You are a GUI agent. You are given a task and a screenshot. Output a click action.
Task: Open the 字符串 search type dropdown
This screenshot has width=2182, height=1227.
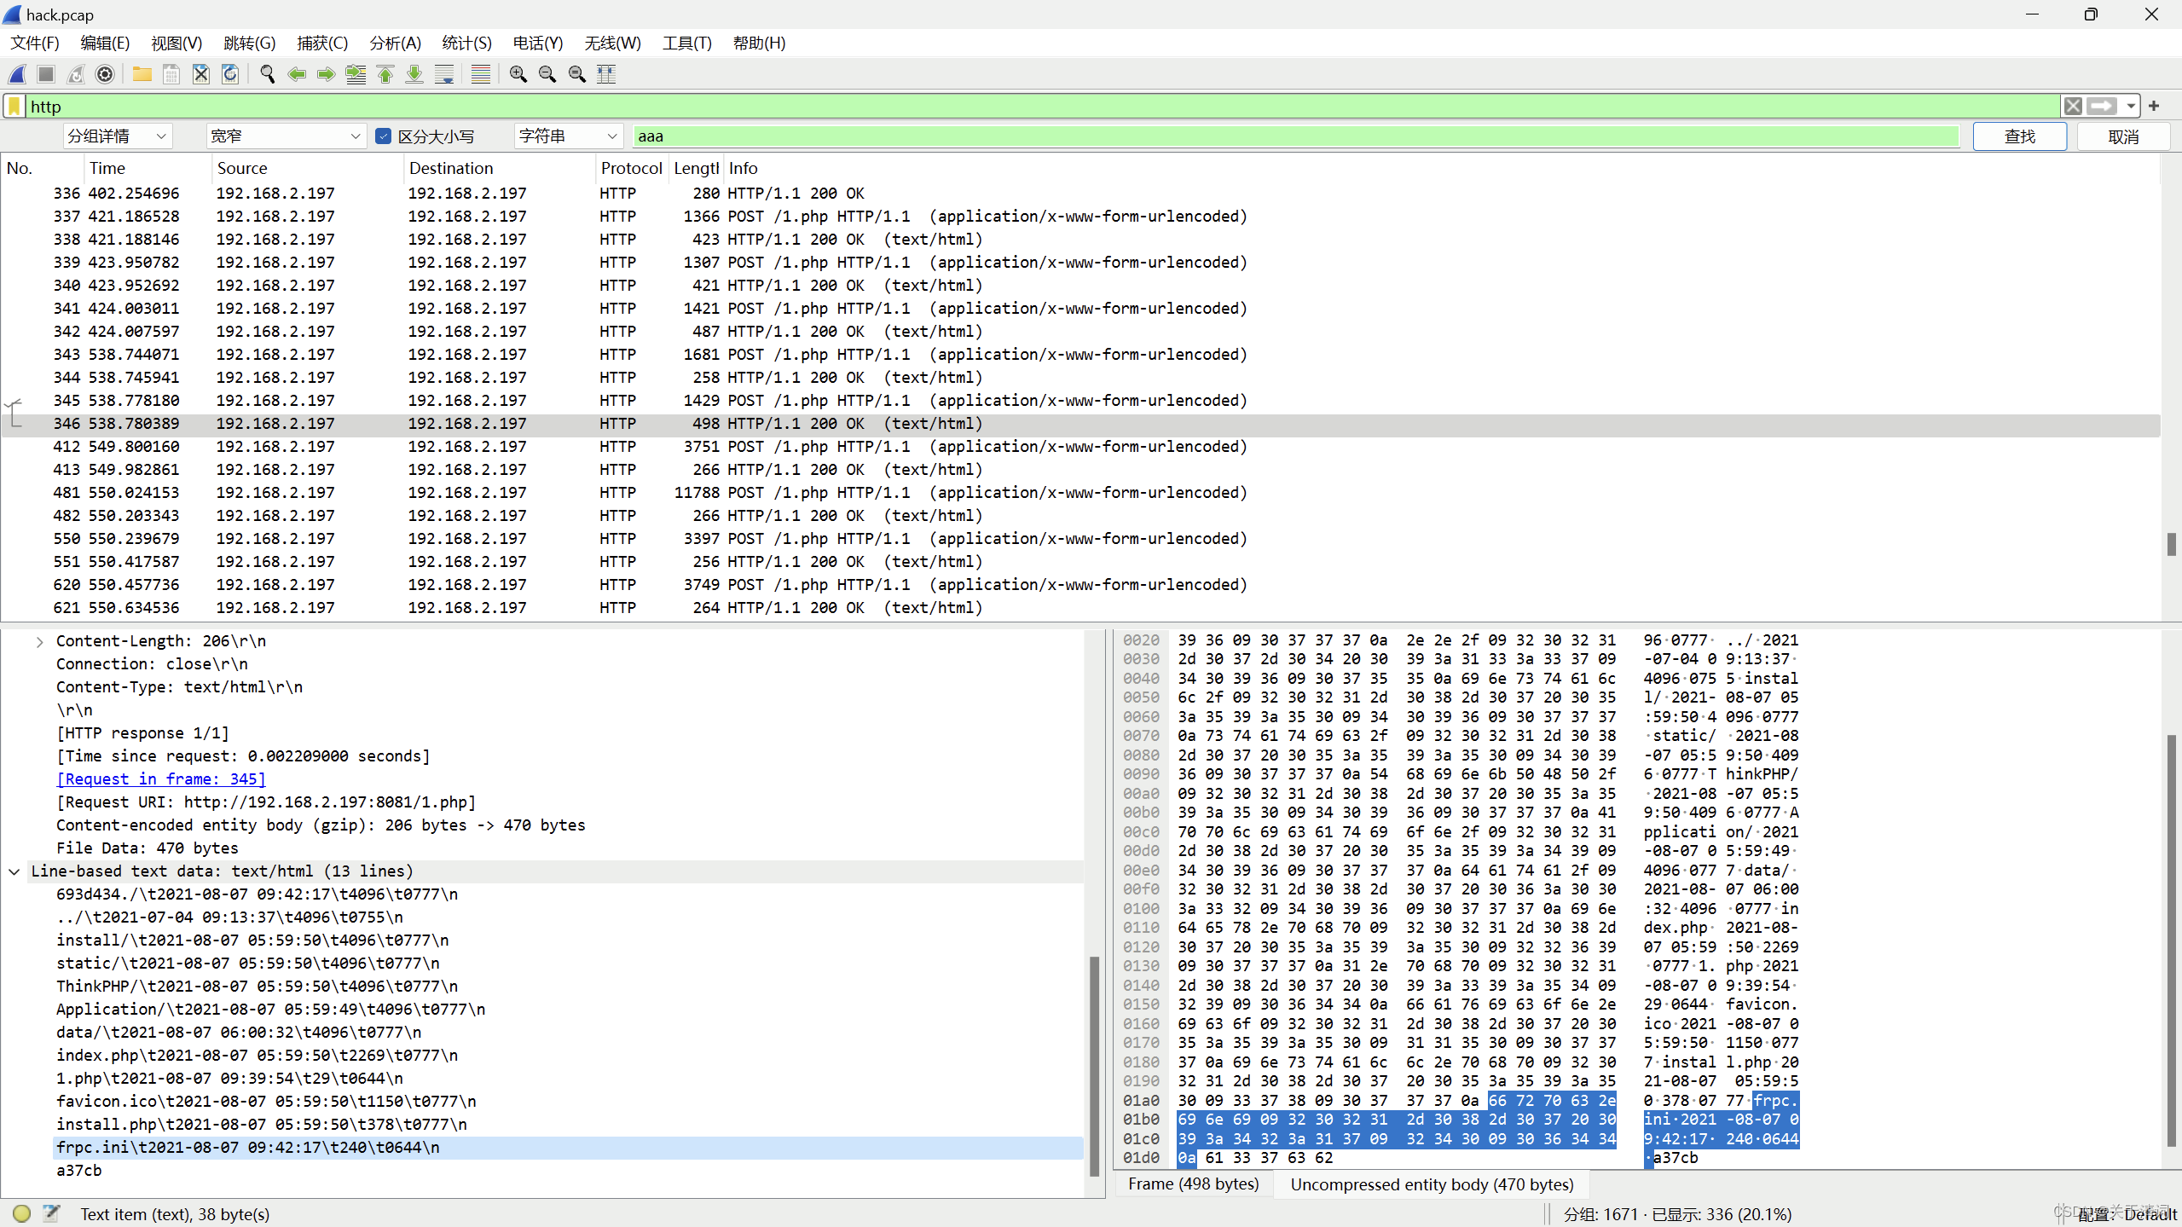click(567, 136)
